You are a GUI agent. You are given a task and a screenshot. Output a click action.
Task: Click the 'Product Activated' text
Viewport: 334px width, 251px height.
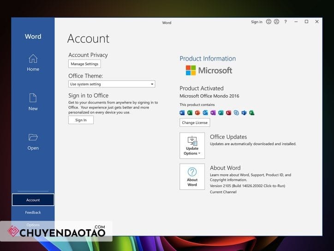point(202,88)
